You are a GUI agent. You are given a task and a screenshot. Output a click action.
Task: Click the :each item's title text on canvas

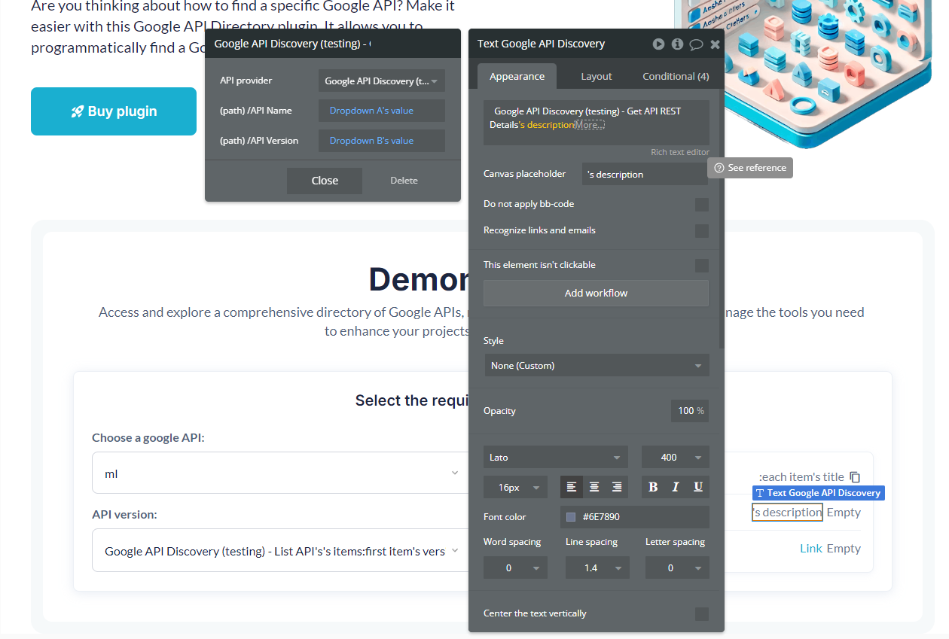(801, 476)
